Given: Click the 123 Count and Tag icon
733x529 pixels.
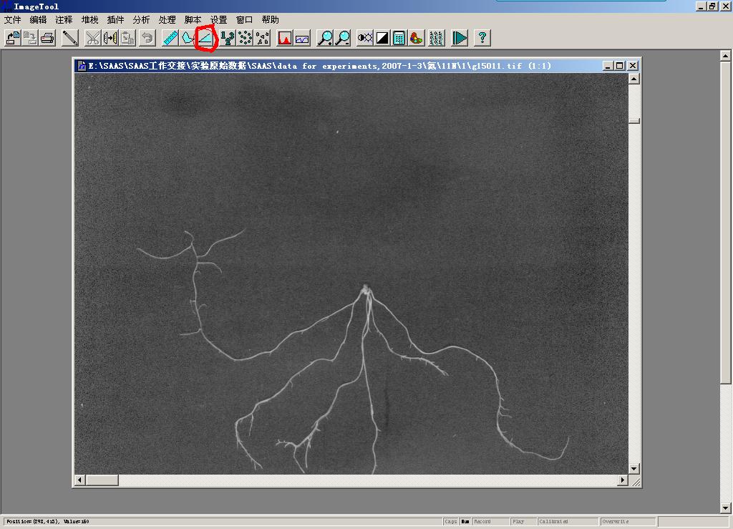Looking at the screenshot, I should pyautogui.click(x=228, y=38).
